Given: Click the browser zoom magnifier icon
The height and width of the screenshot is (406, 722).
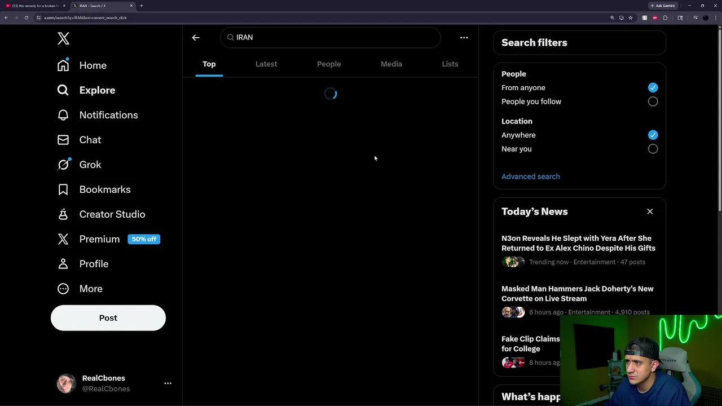Looking at the screenshot, I should point(612,17).
